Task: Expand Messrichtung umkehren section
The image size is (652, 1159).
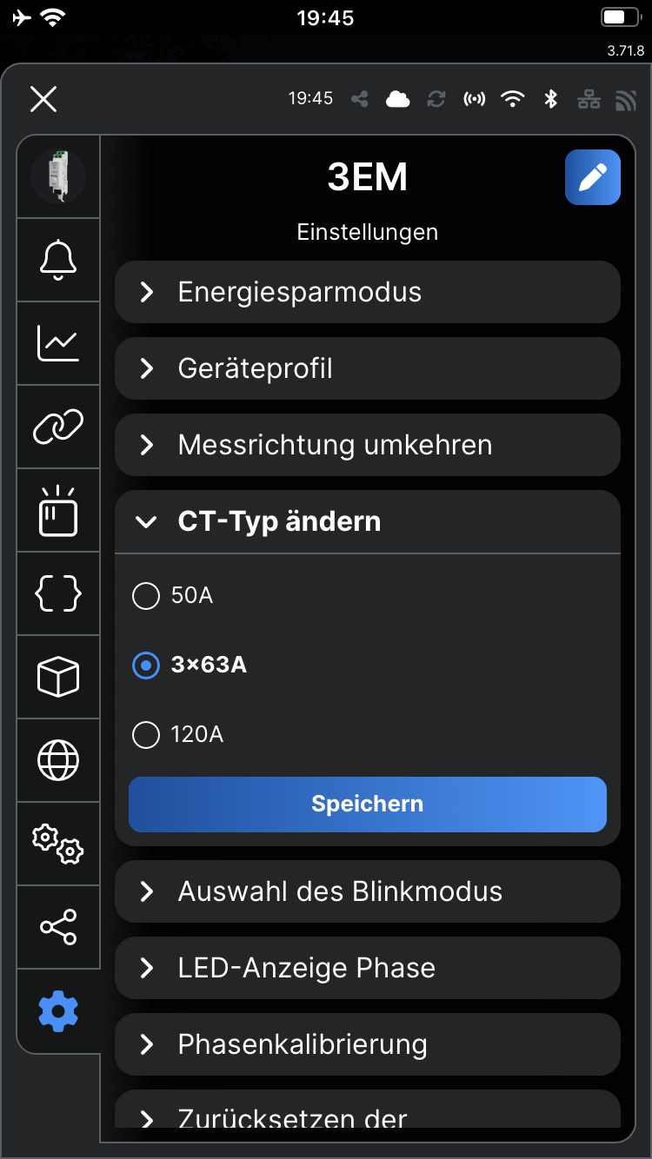Action: pyautogui.click(x=367, y=445)
